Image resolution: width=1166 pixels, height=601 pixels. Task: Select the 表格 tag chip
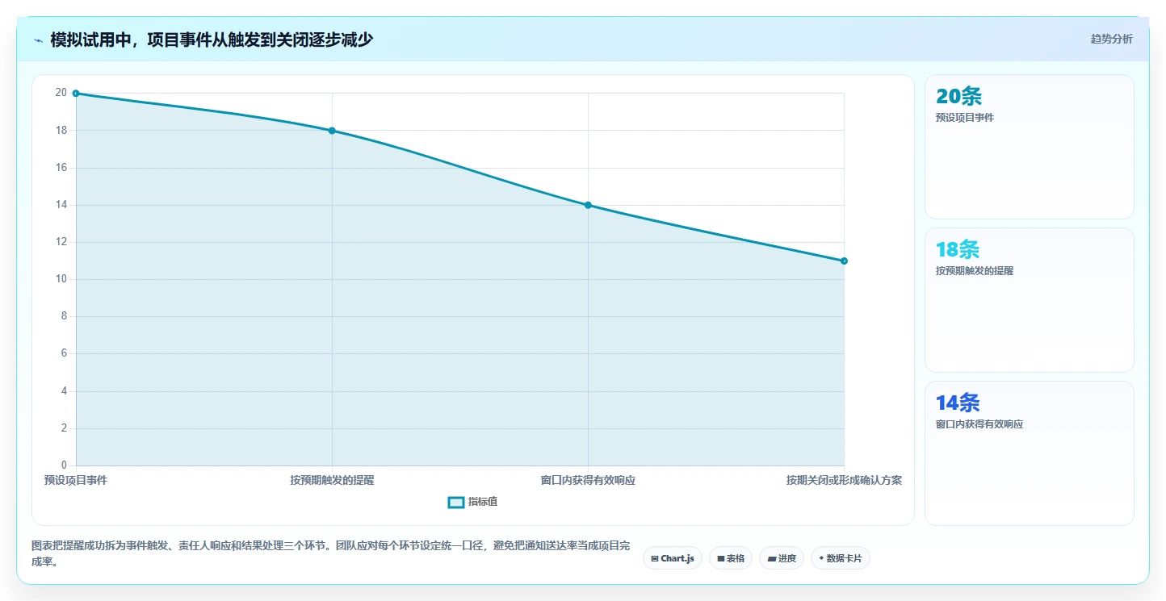pos(731,558)
